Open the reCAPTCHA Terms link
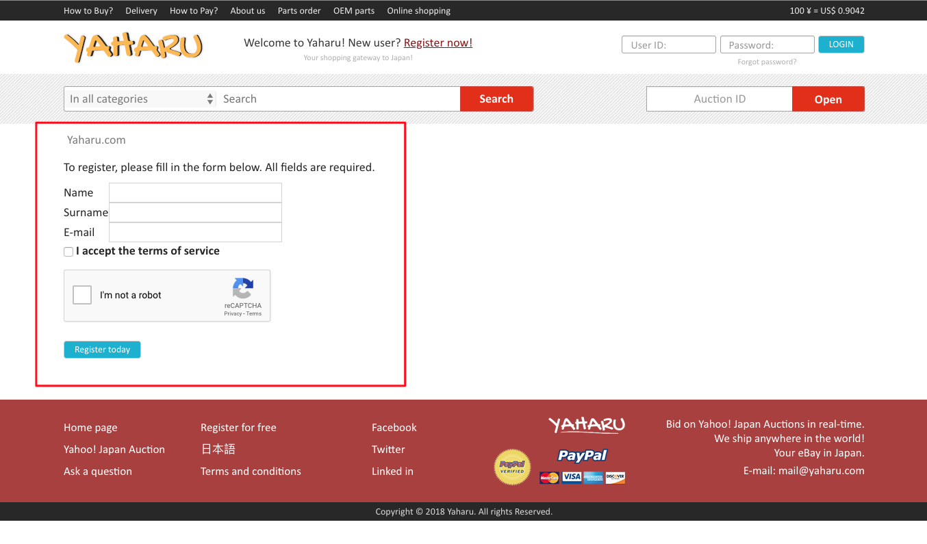Screen dimensions: 927x544 [x=254, y=313]
